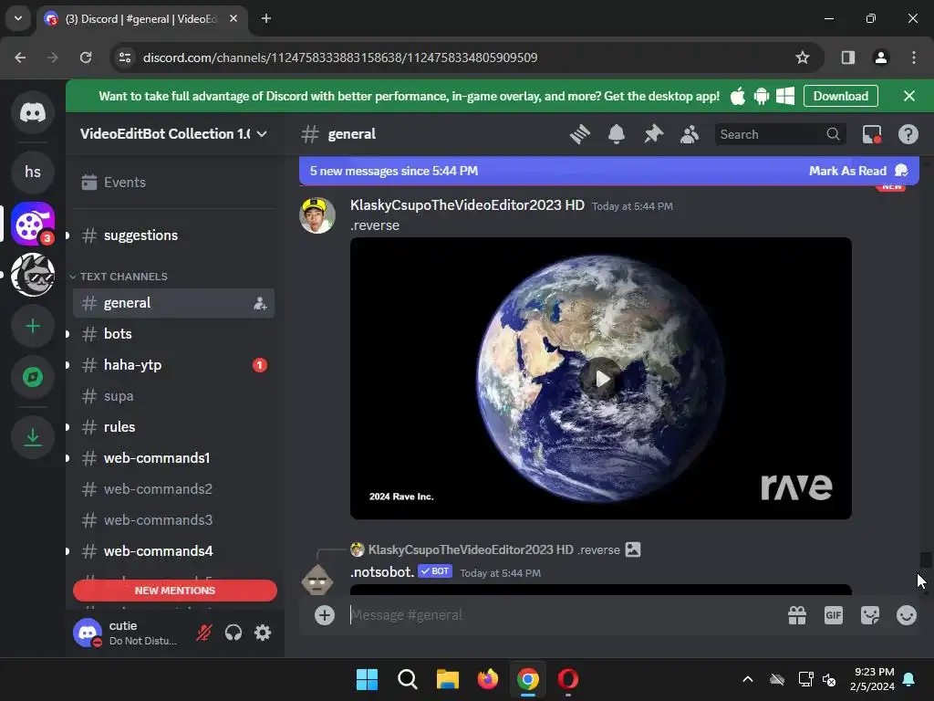Image resolution: width=934 pixels, height=701 pixels.
Task: Toggle microphone mute in user panel
Action: 204,633
